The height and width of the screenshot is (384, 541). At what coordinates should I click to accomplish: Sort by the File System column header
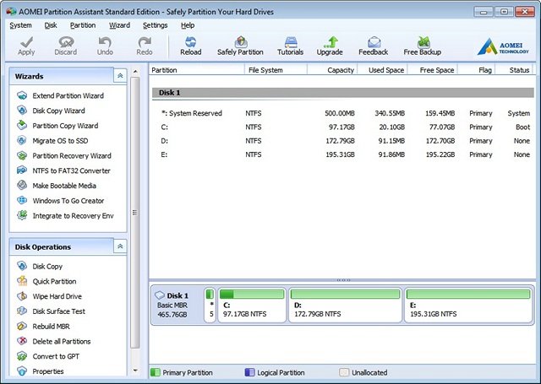click(276, 70)
